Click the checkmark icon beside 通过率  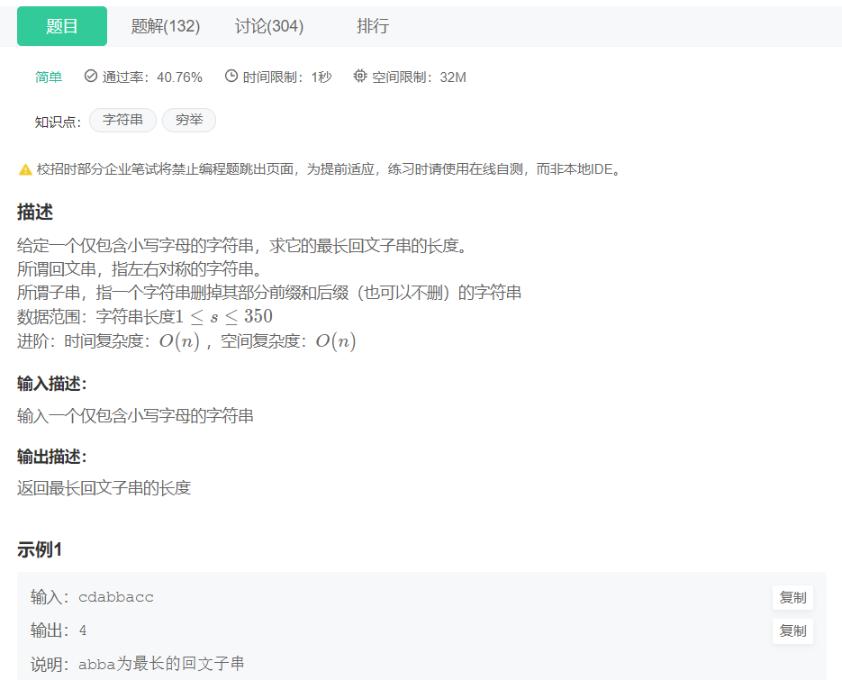tap(89, 77)
